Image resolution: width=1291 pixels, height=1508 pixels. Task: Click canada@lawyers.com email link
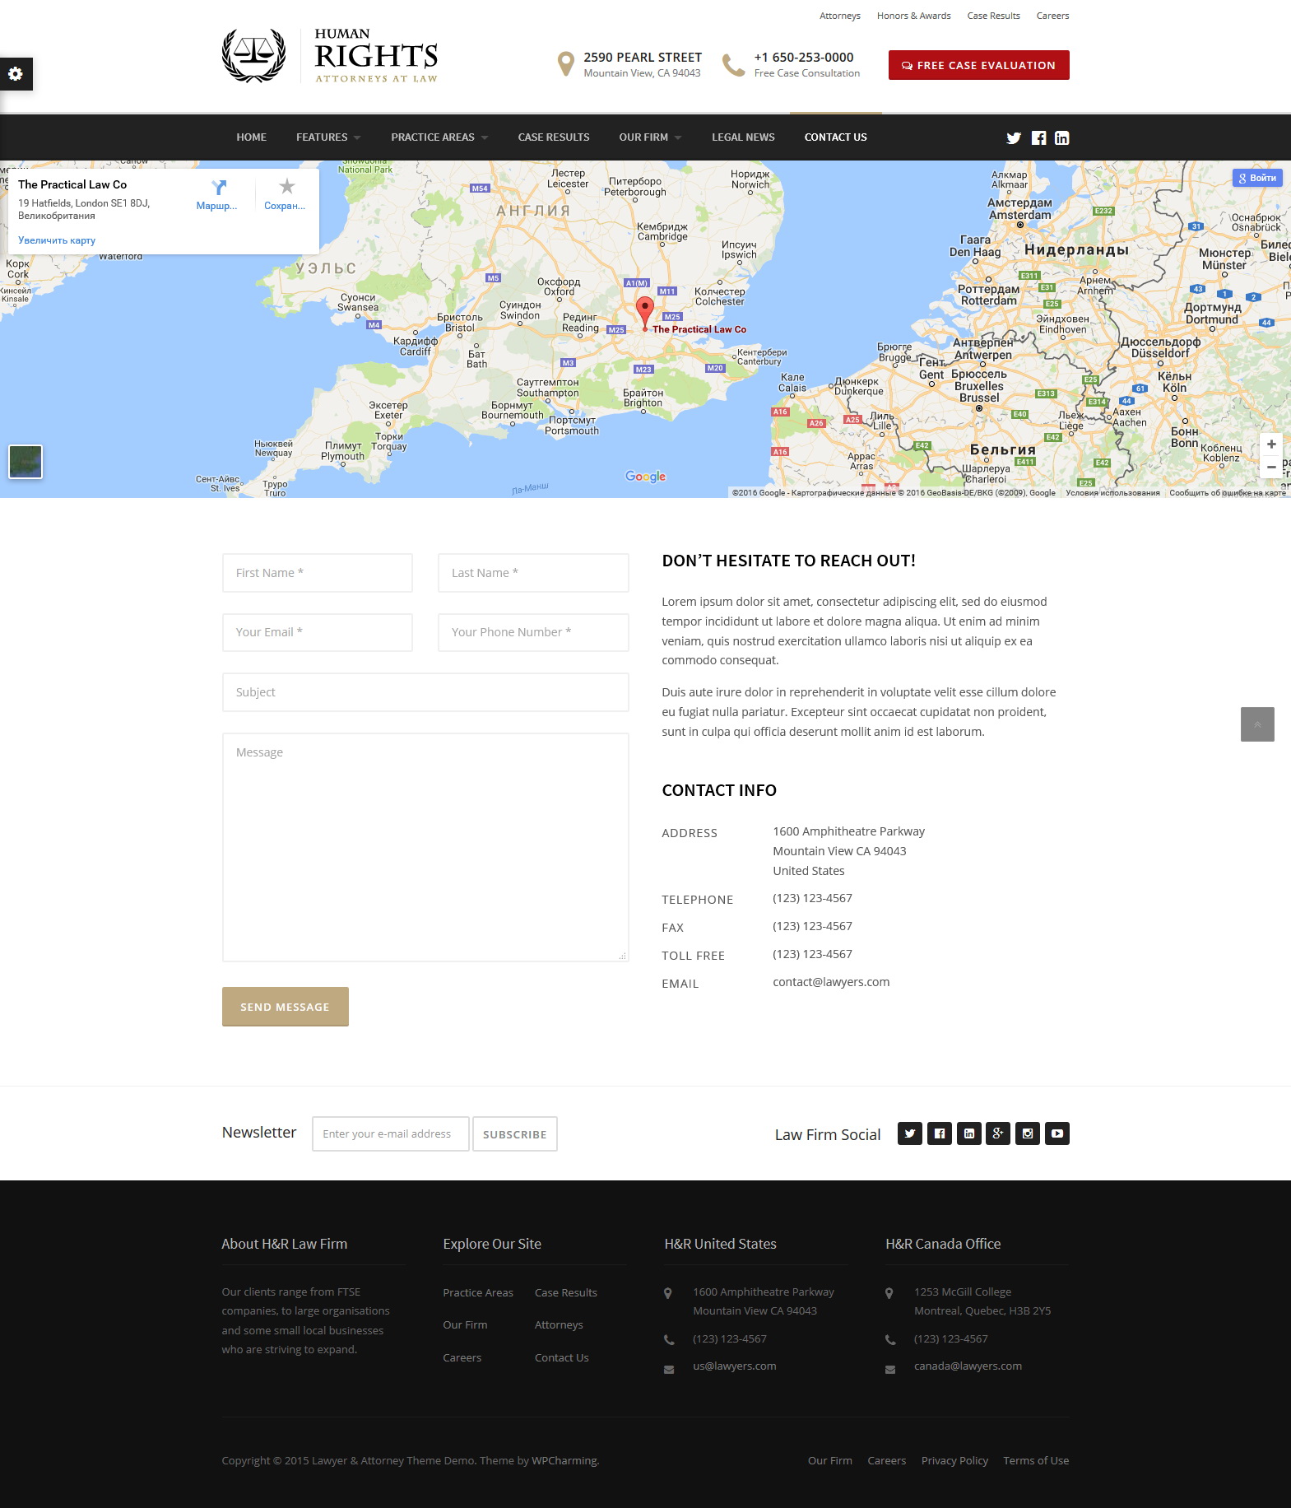pyautogui.click(x=968, y=1366)
